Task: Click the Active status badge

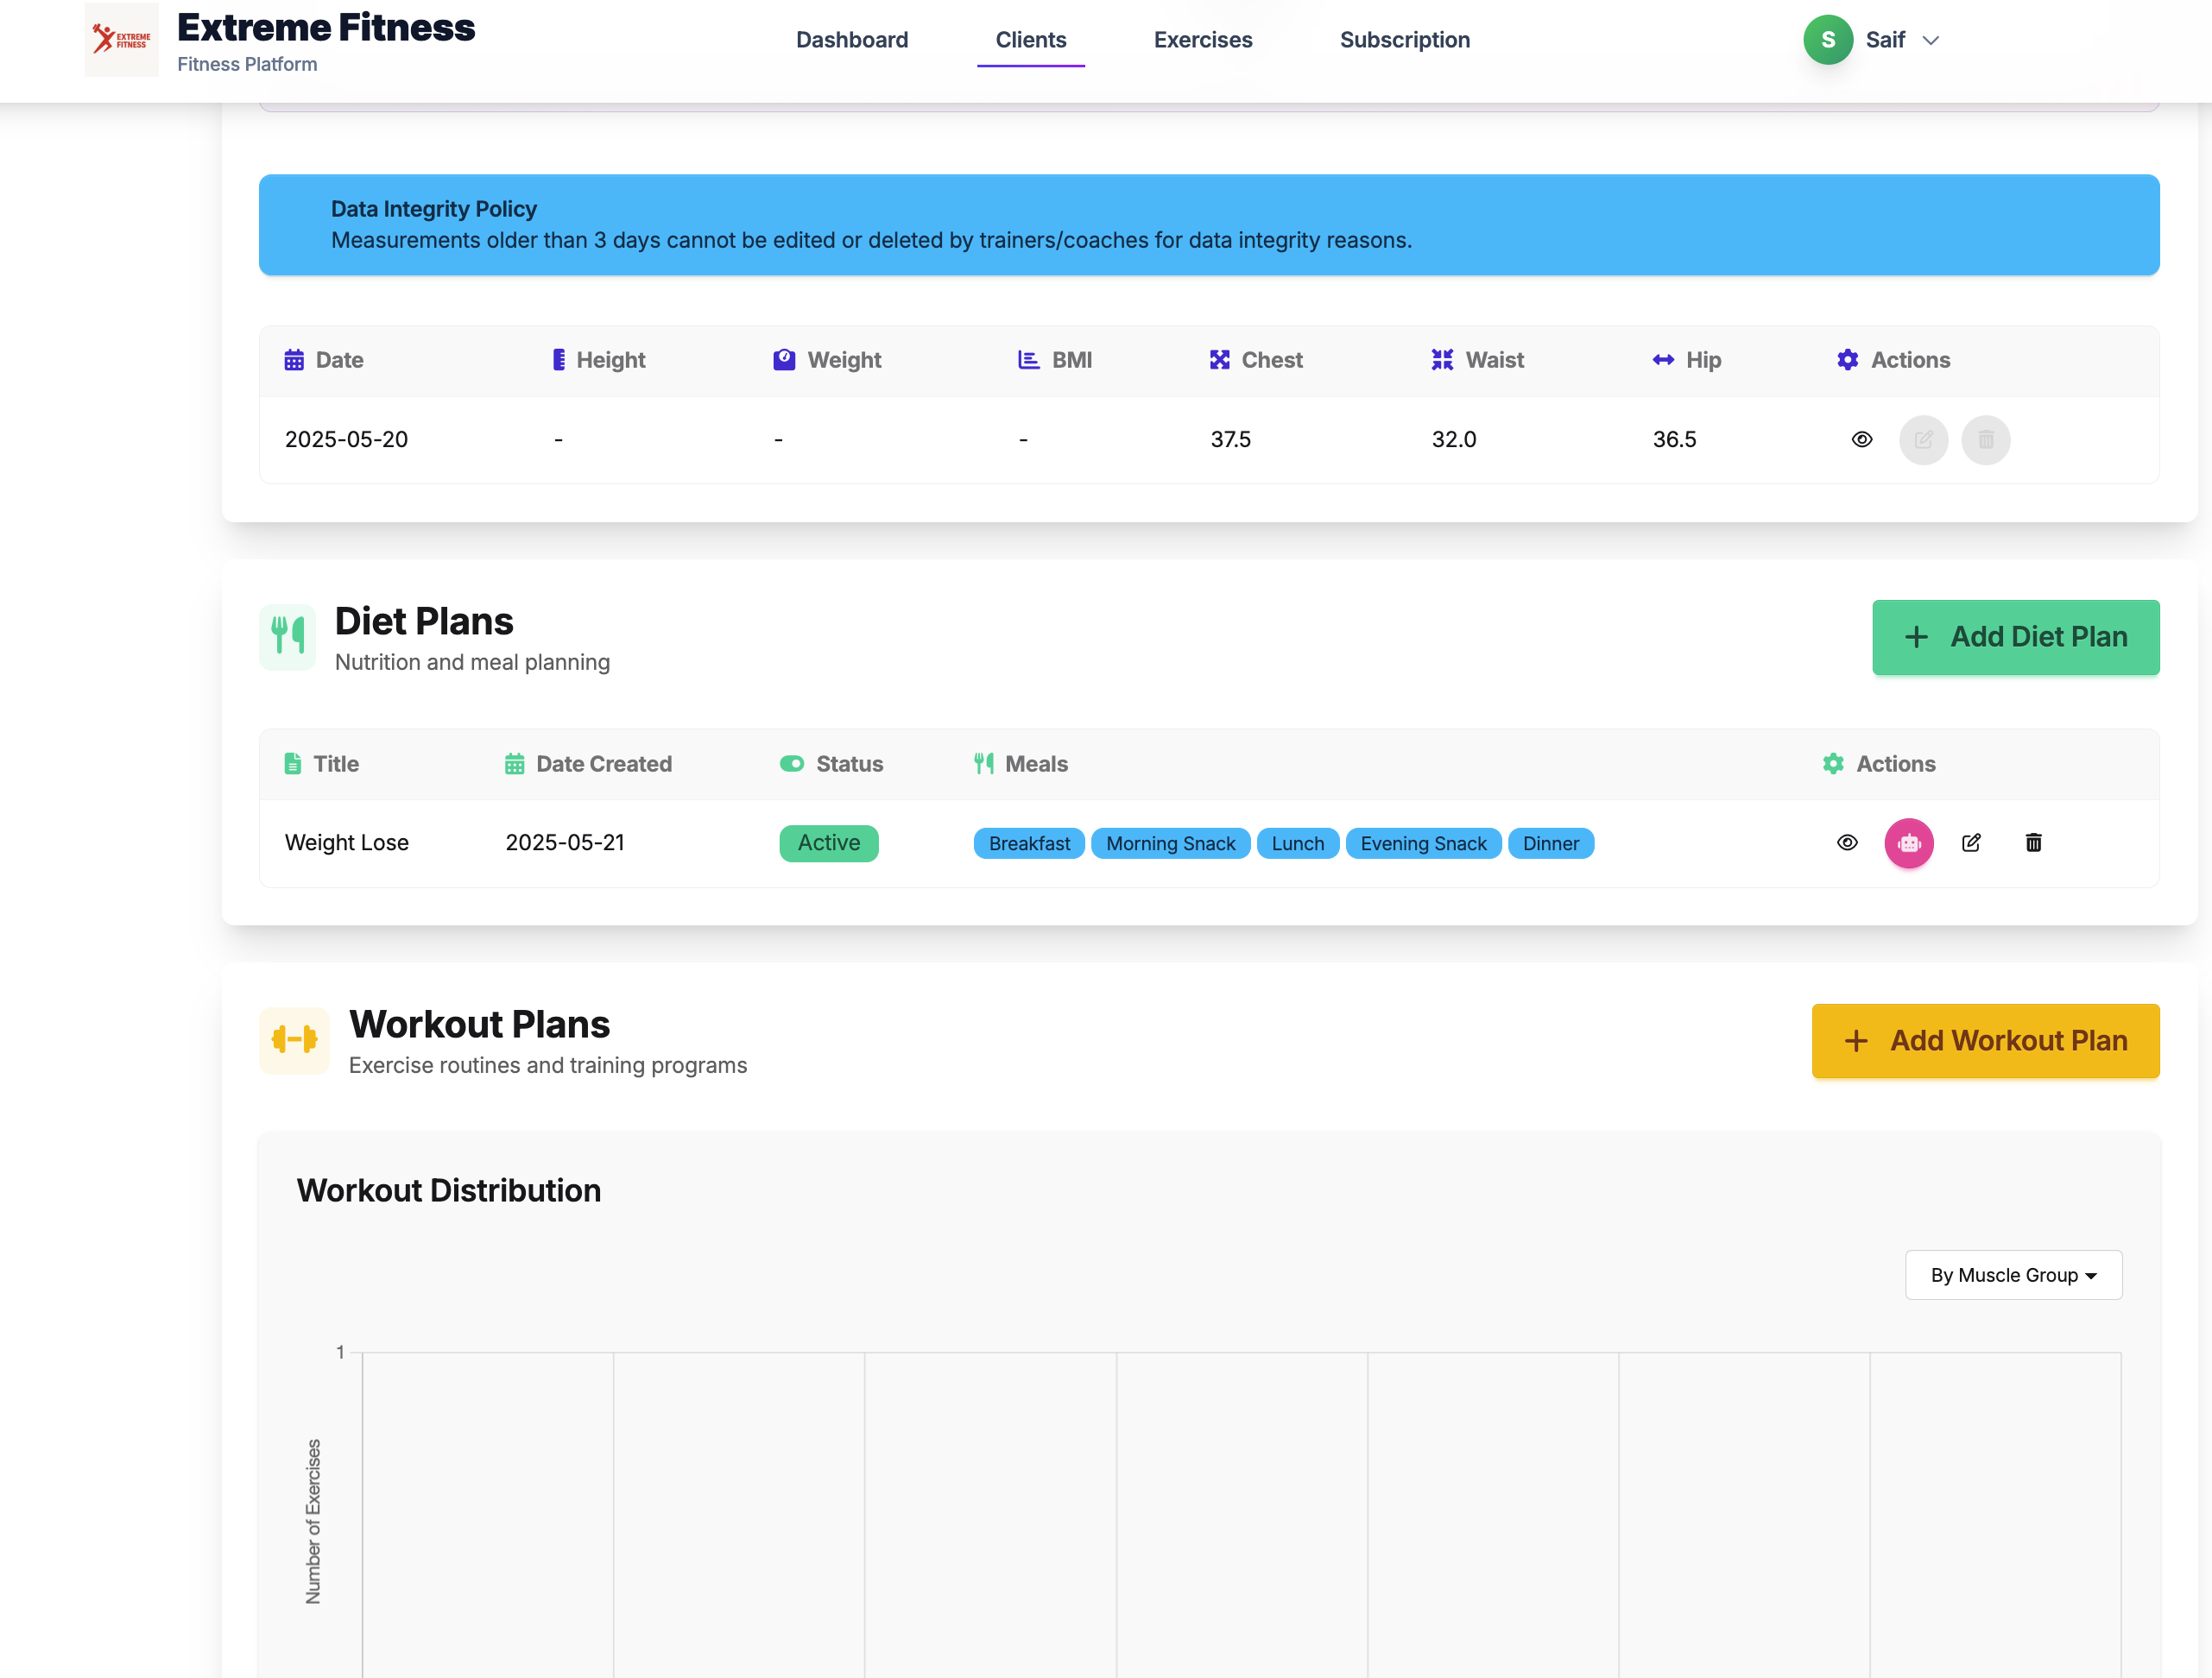Action: click(828, 843)
